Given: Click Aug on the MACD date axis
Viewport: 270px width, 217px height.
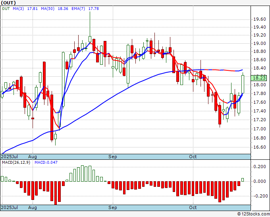Looking at the screenshot, I should [x=33, y=207].
